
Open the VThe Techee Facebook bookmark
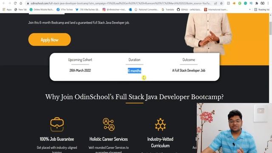coord(65,9)
